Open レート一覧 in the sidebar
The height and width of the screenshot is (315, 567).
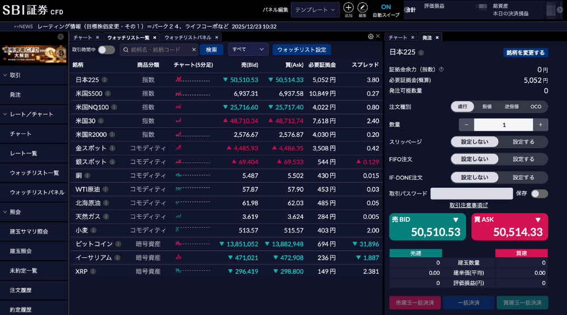[33, 153]
